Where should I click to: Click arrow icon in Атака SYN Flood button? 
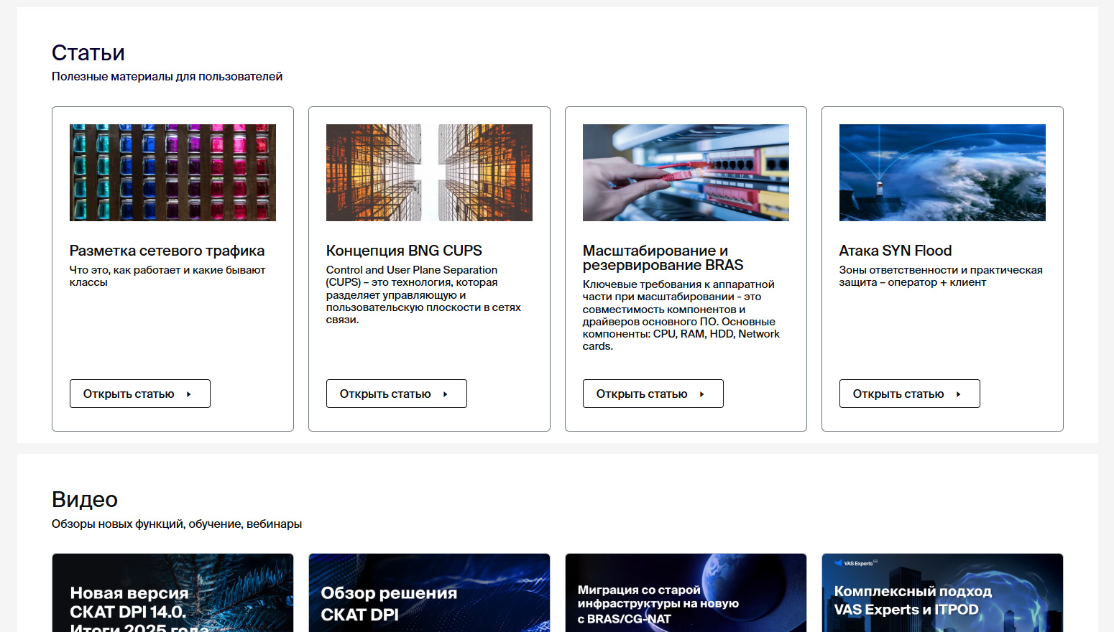click(x=959, y=394)
